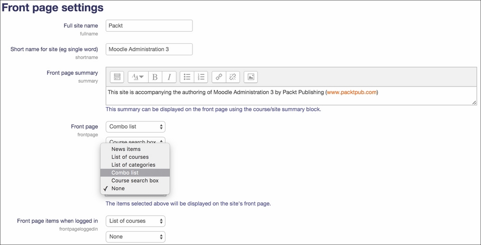Screen dimensions: 481x245
Task: Open the logged-in None dropdown
Action: (x=135, y=237)
